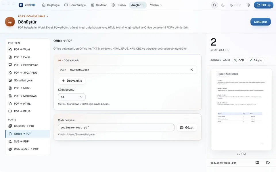Click the blue Dönüştür button

pyautogui.click(x=260, y=22)
